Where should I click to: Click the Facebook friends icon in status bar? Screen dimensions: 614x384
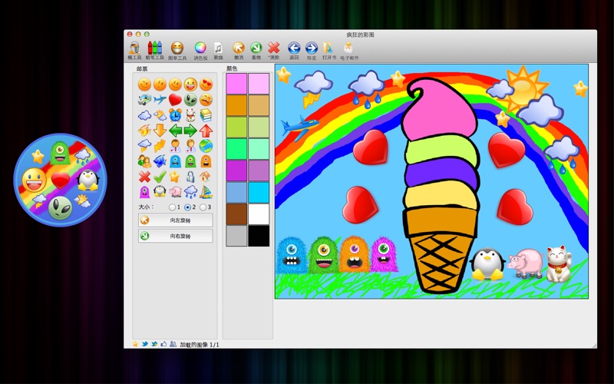click(173, 344)
